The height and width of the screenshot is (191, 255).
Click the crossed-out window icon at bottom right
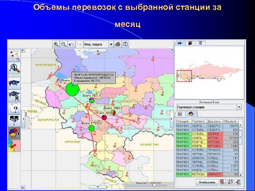click(230, 182)
